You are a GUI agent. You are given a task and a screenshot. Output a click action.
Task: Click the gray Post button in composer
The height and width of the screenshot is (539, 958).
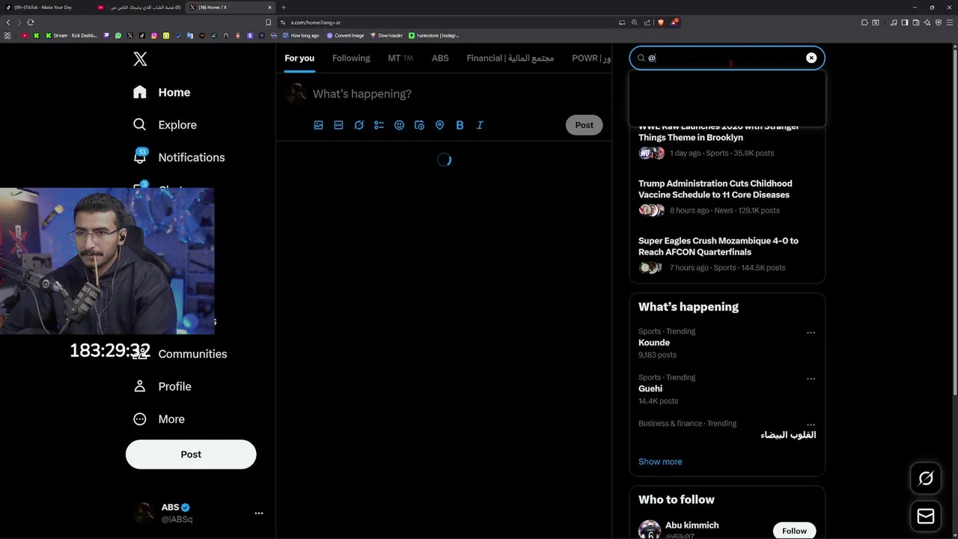pyautogui.click(x=585, y=125)
